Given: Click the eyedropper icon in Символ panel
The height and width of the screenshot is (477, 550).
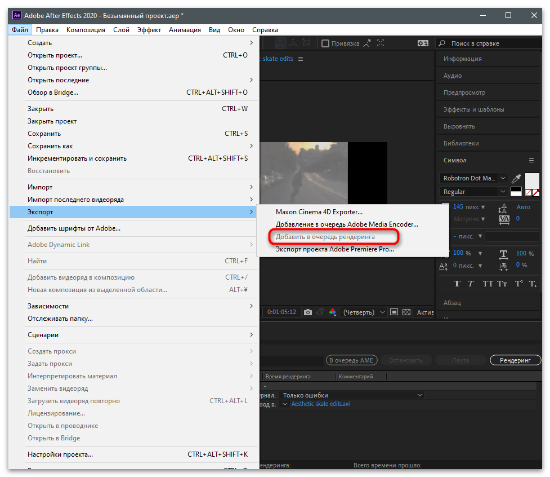Looking at the screenshot, I should tap(516, 178).
